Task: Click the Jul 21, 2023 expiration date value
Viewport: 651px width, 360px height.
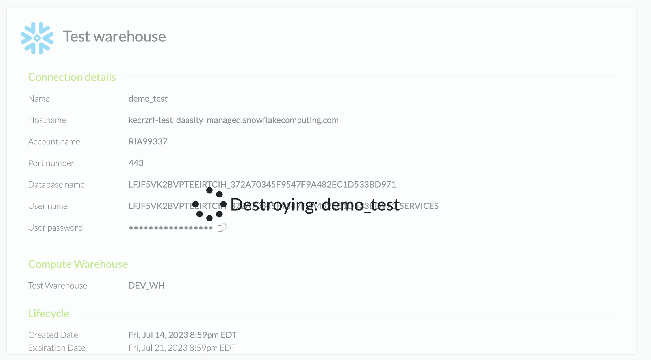Action: tap(182, 348)
